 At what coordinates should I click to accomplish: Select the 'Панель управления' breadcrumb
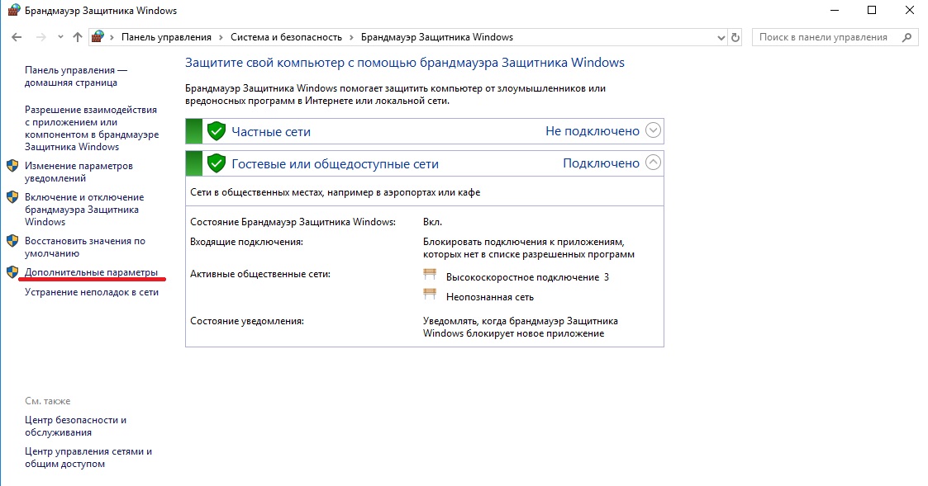(166, 37)
